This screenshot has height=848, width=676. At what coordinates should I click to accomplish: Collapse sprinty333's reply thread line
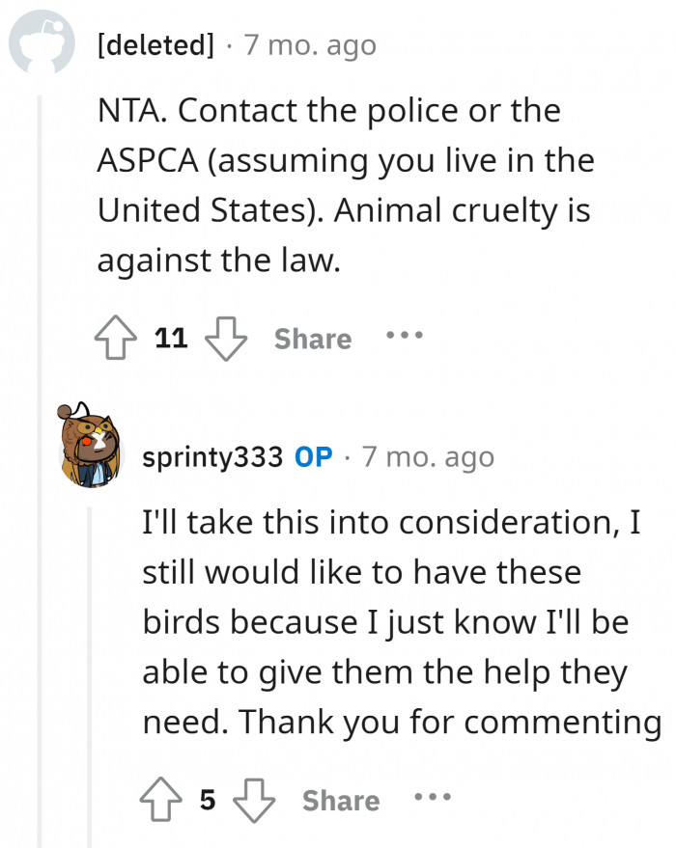[90, 675]
